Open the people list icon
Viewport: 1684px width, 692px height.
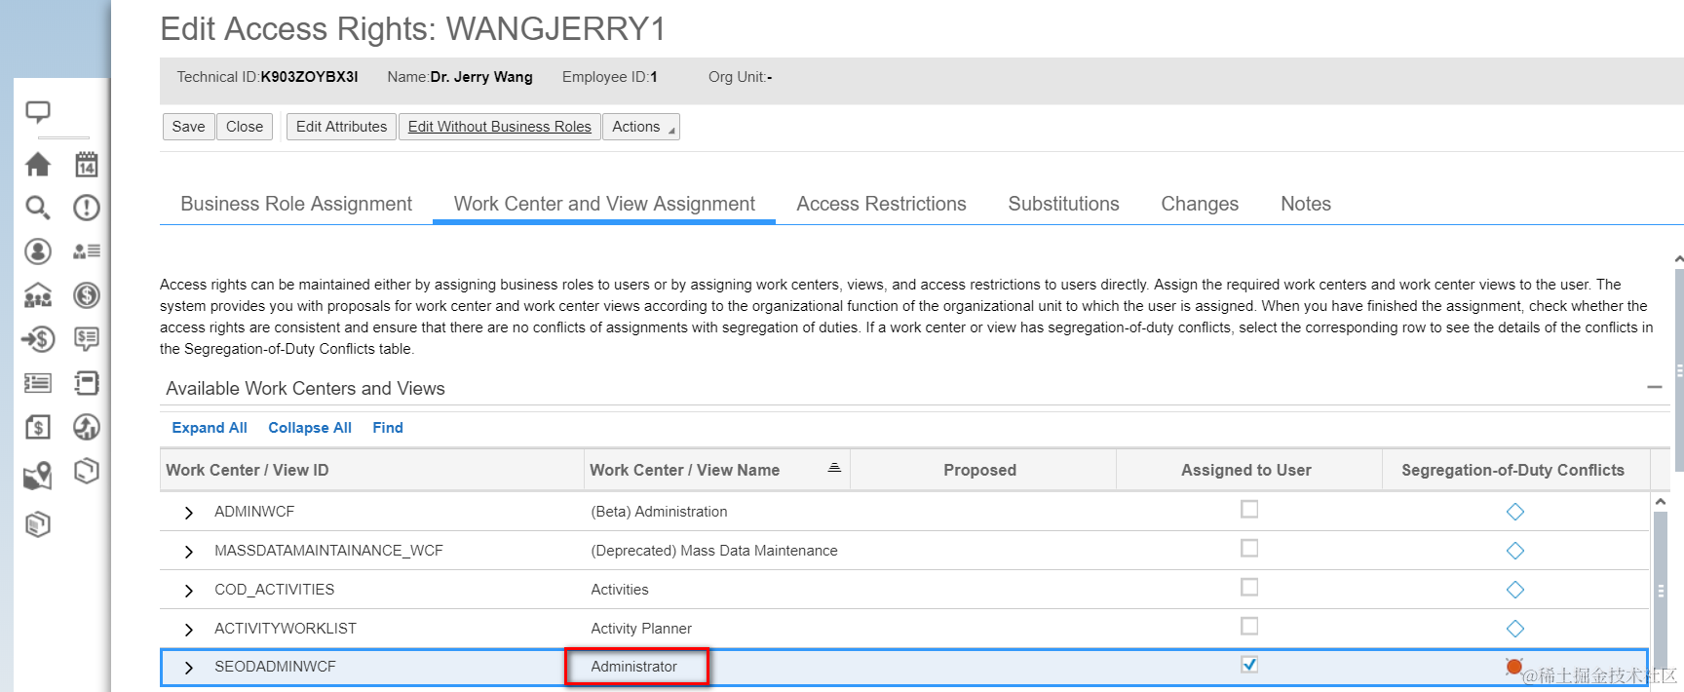tap(87, 251)
